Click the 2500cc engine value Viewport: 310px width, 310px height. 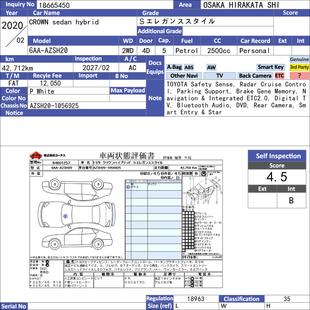click(x=219, y=51)
